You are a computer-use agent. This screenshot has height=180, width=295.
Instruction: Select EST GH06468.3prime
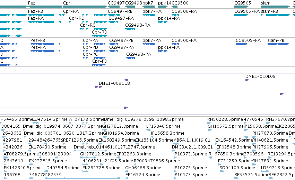tap(143, 168)
